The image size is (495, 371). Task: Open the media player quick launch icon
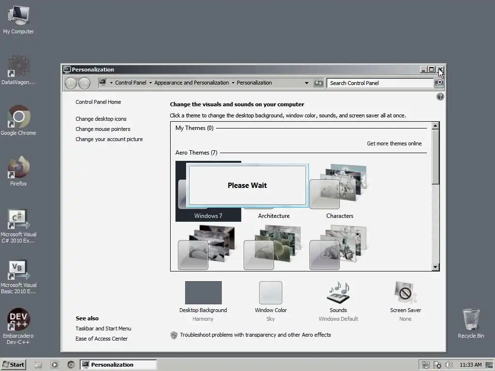(55, 365)
